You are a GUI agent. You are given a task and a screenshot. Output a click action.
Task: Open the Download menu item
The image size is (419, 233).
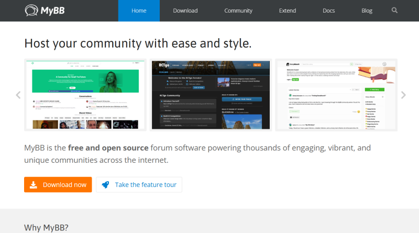(x=185, y=10)
